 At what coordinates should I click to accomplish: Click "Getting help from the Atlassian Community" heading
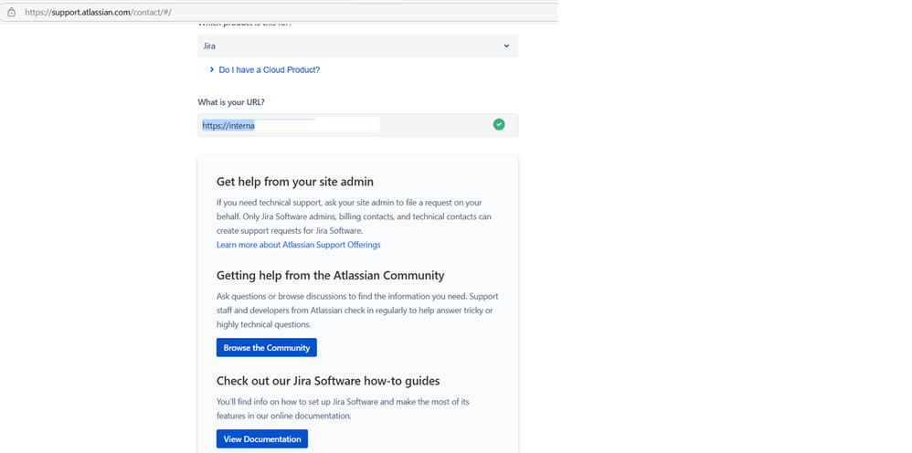[x=331, y=276]
